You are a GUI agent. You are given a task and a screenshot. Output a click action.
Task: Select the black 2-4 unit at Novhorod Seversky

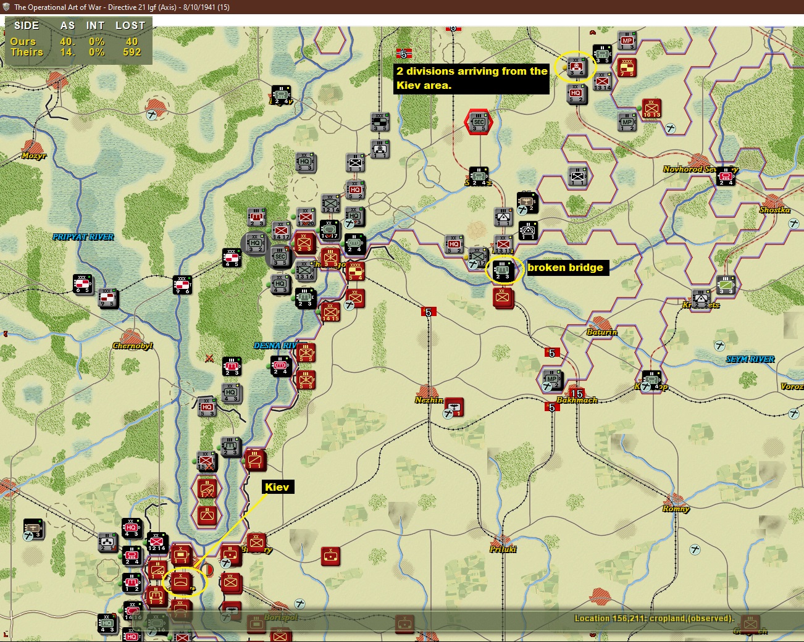pos(726,176)
